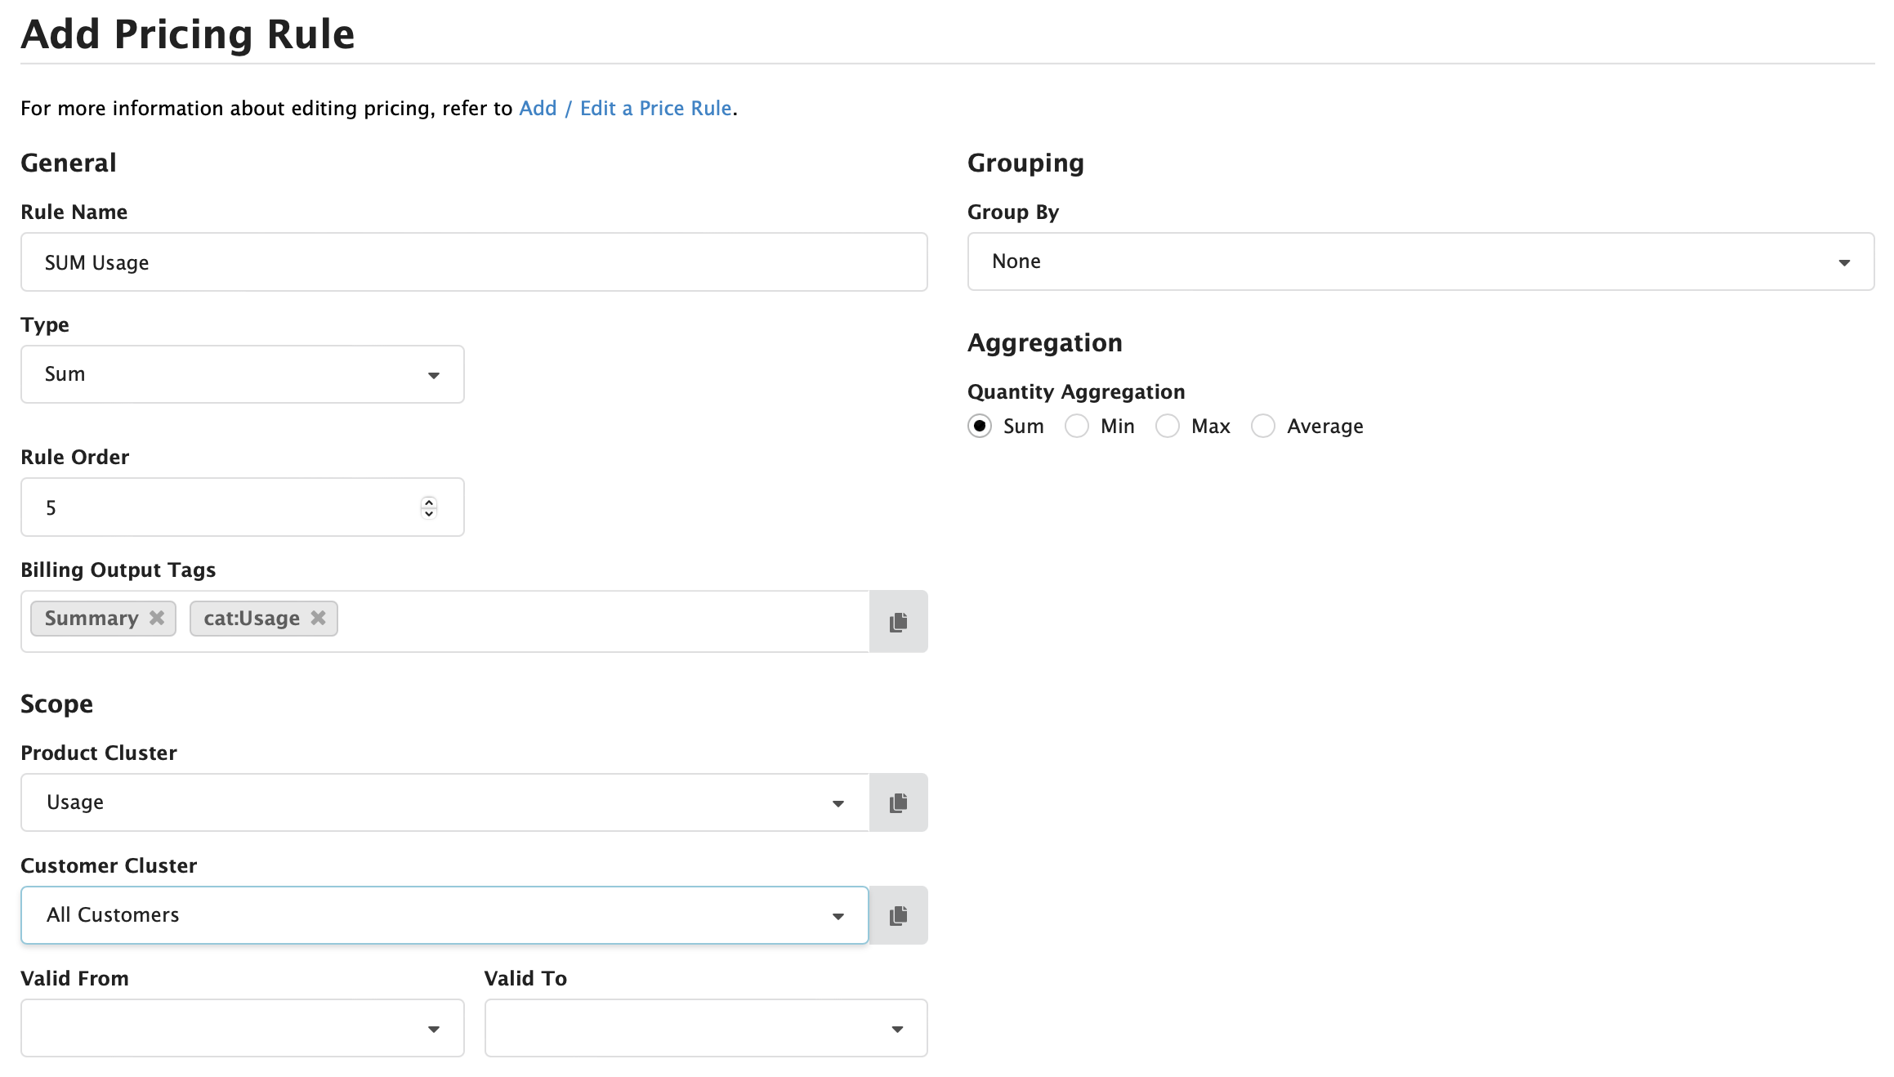This screenshot has height=1077, width=1894.
Task: Open the Valid From date picker
Action: point(434,1028)
